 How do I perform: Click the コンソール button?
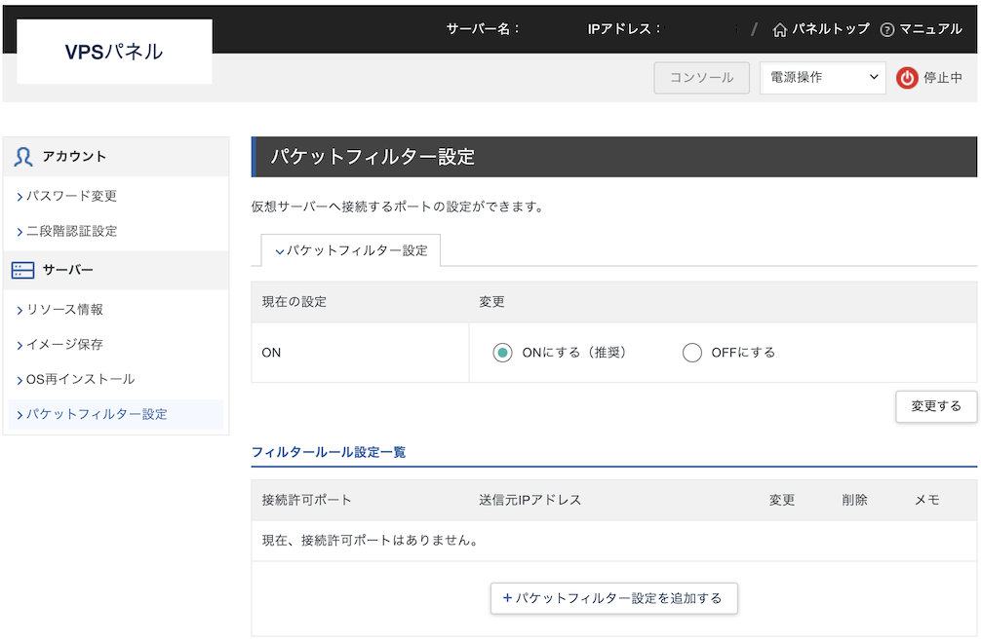(701, 78)
